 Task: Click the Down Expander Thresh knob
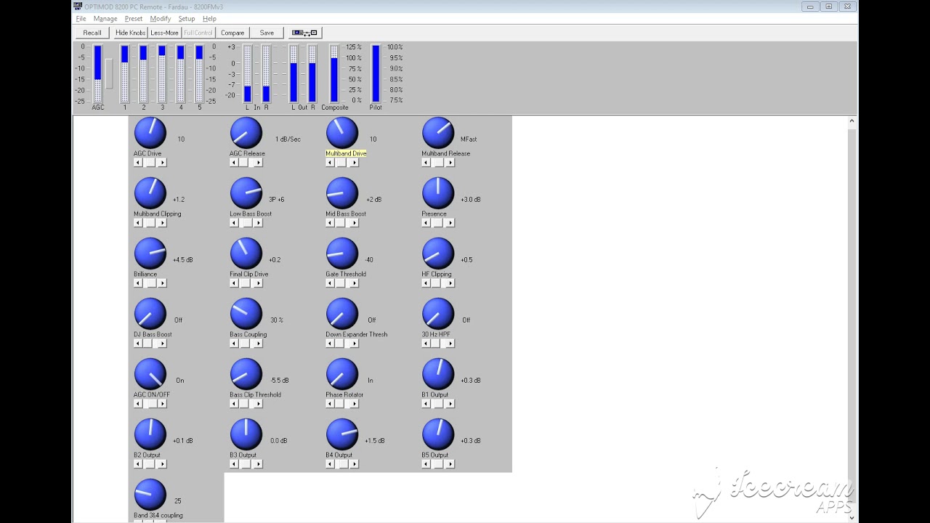(x=342, y=314)
